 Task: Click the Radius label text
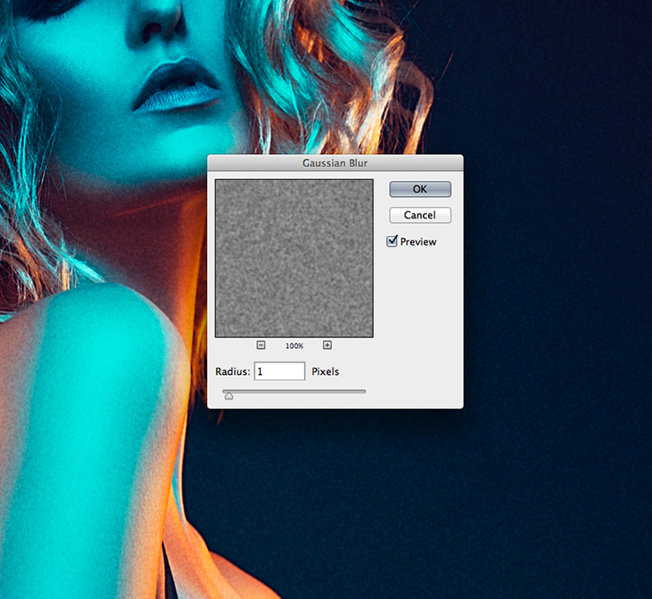(x=232, y=372)
